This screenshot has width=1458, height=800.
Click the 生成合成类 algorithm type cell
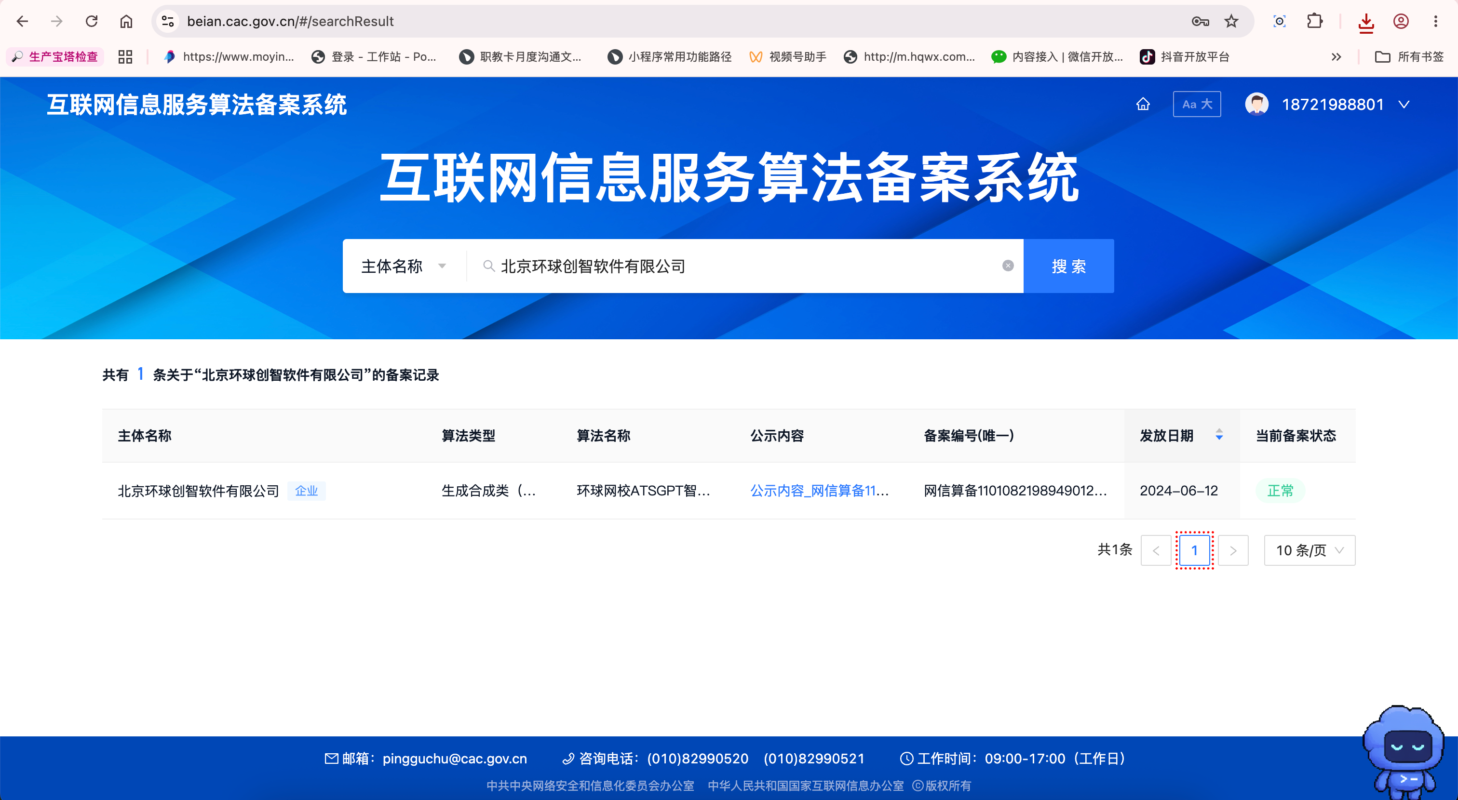coord(488,491)
